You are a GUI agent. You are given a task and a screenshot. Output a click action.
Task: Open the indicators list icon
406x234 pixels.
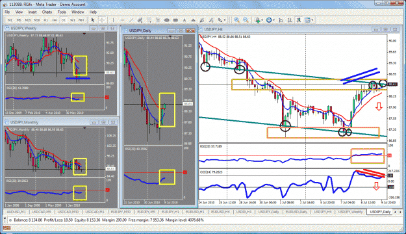[x=258, y=20]
